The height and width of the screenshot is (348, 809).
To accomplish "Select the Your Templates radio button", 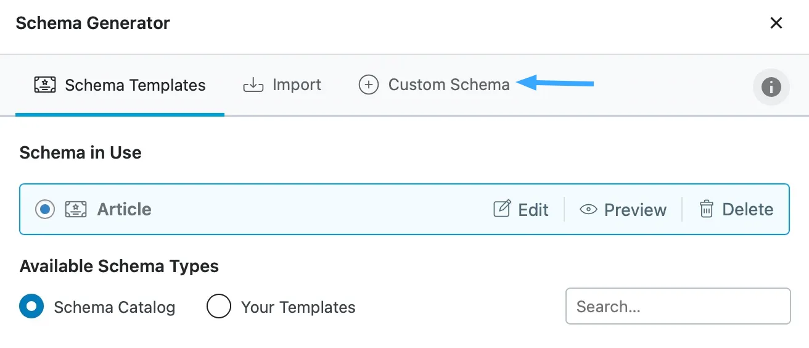I will pyautogui.click(x=219, y=306).
